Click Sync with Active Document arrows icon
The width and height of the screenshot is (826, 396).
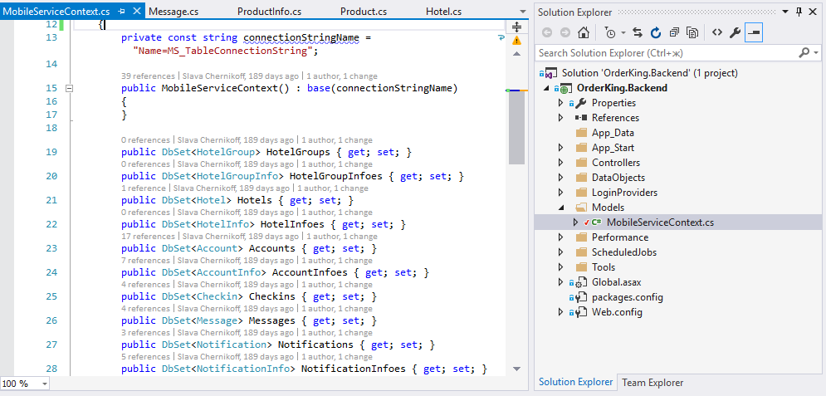point(638,32)
